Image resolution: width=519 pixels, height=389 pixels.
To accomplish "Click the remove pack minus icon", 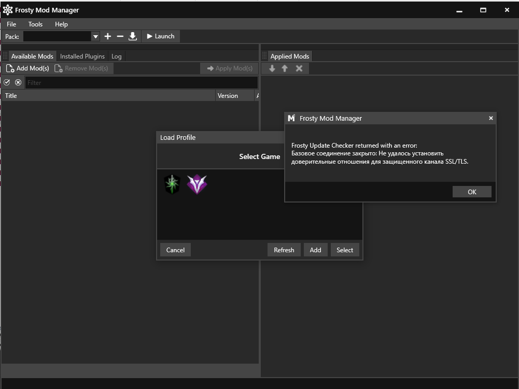I will [120, 36].
